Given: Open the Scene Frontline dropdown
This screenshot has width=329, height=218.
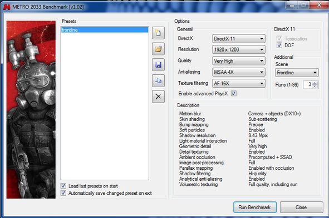Looking at the screenshot, I should click(x=297, y=73).
